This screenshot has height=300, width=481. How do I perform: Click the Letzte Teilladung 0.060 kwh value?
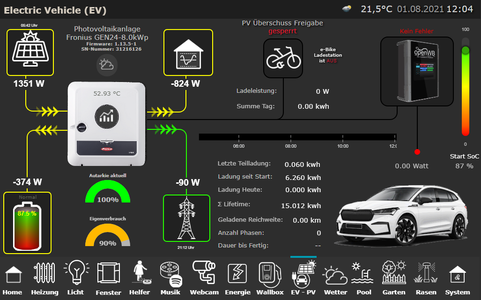click(x=302, y=165)
